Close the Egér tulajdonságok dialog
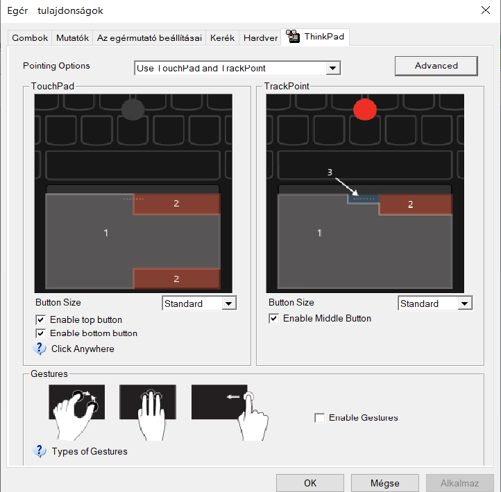Viewport: 501px width, 492px height. pos(486,10)
